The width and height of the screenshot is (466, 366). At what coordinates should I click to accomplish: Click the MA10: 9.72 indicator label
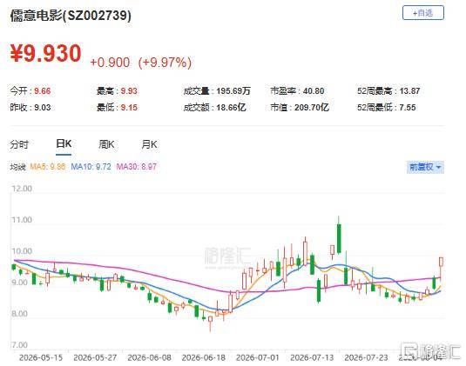click(x=91, y=167)
